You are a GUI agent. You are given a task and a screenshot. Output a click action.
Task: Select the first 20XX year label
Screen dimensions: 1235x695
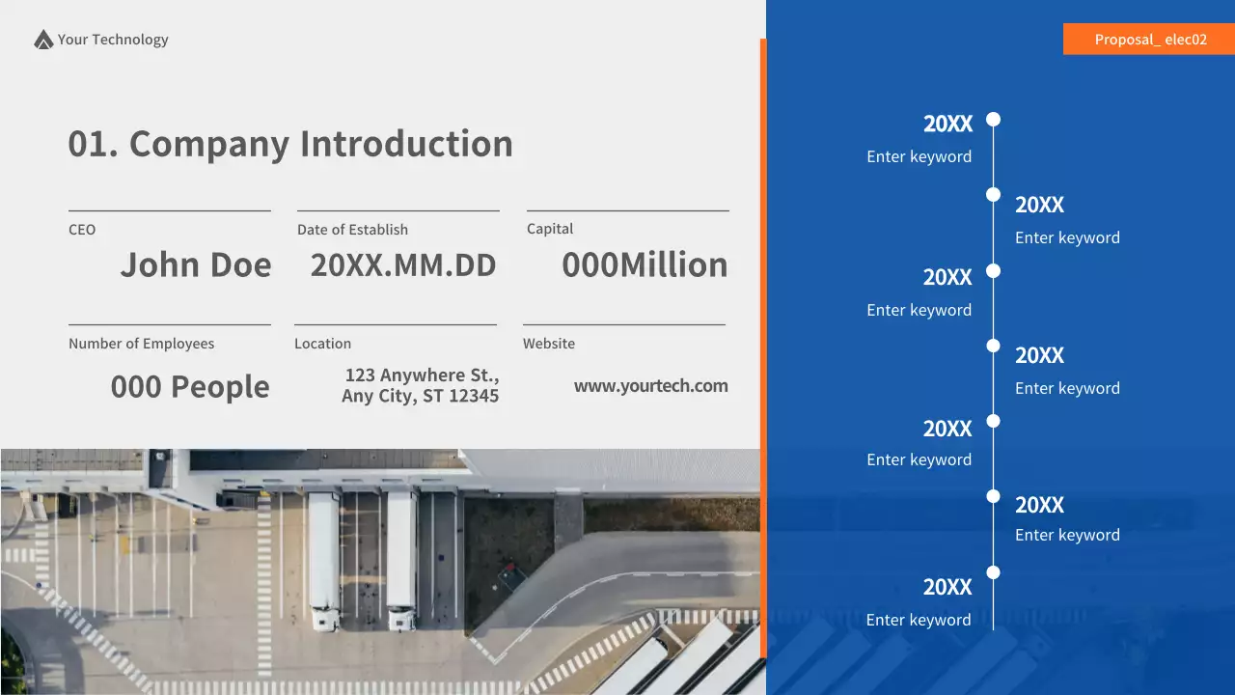coord(947,124)
